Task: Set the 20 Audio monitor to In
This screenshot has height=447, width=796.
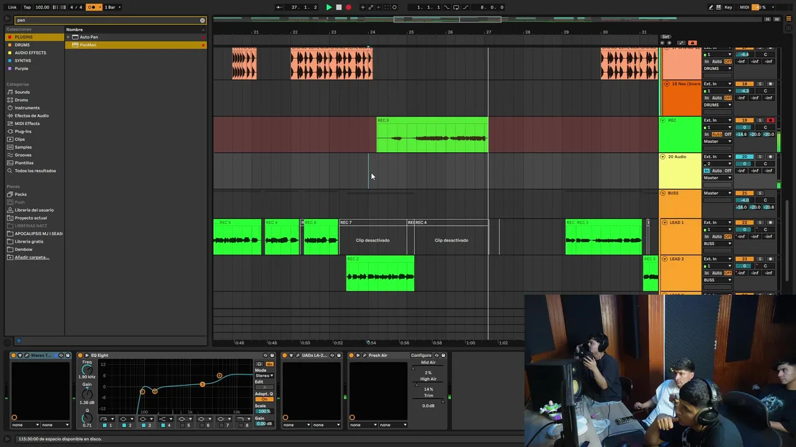Action: [x=706, y=171]
